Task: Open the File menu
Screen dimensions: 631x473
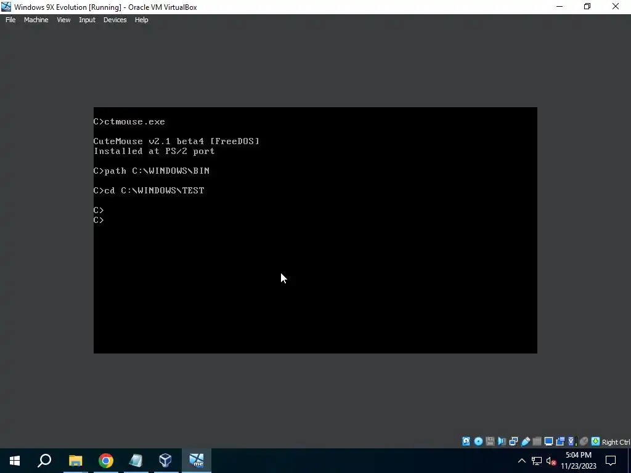Action: 10,20
